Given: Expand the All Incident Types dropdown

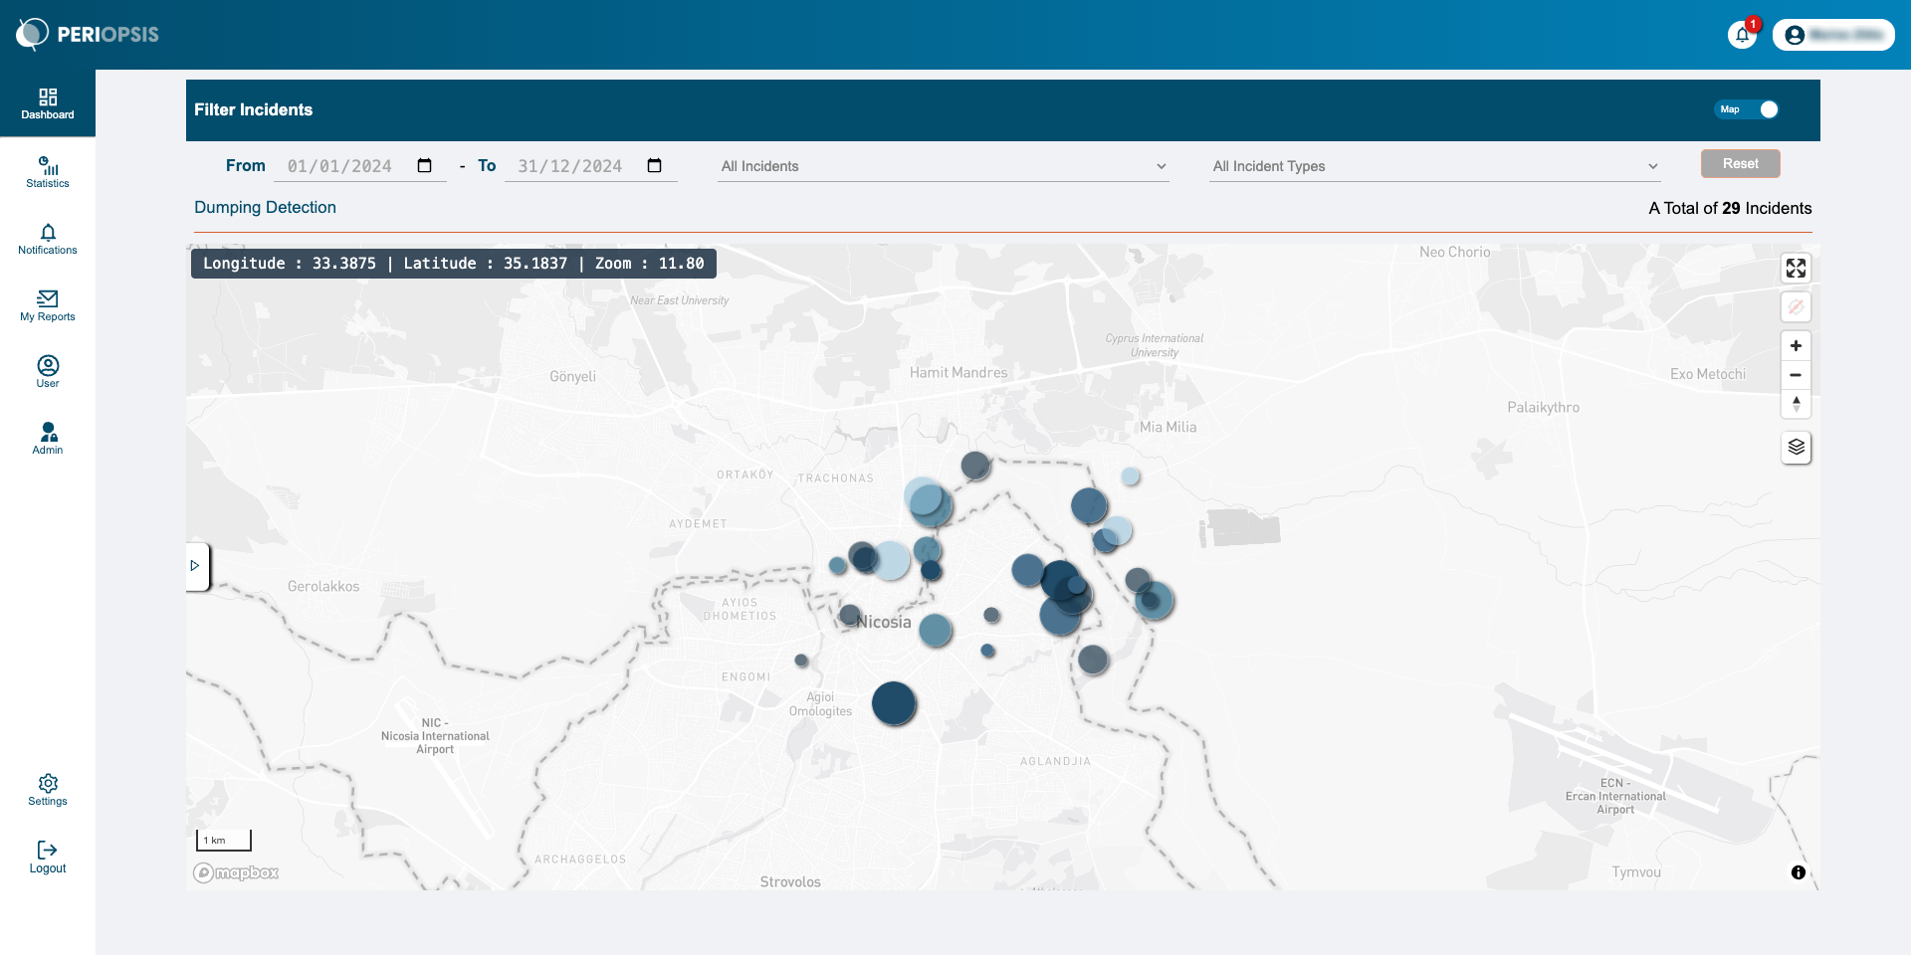Looking at the screenshot, I should 1434,166.
